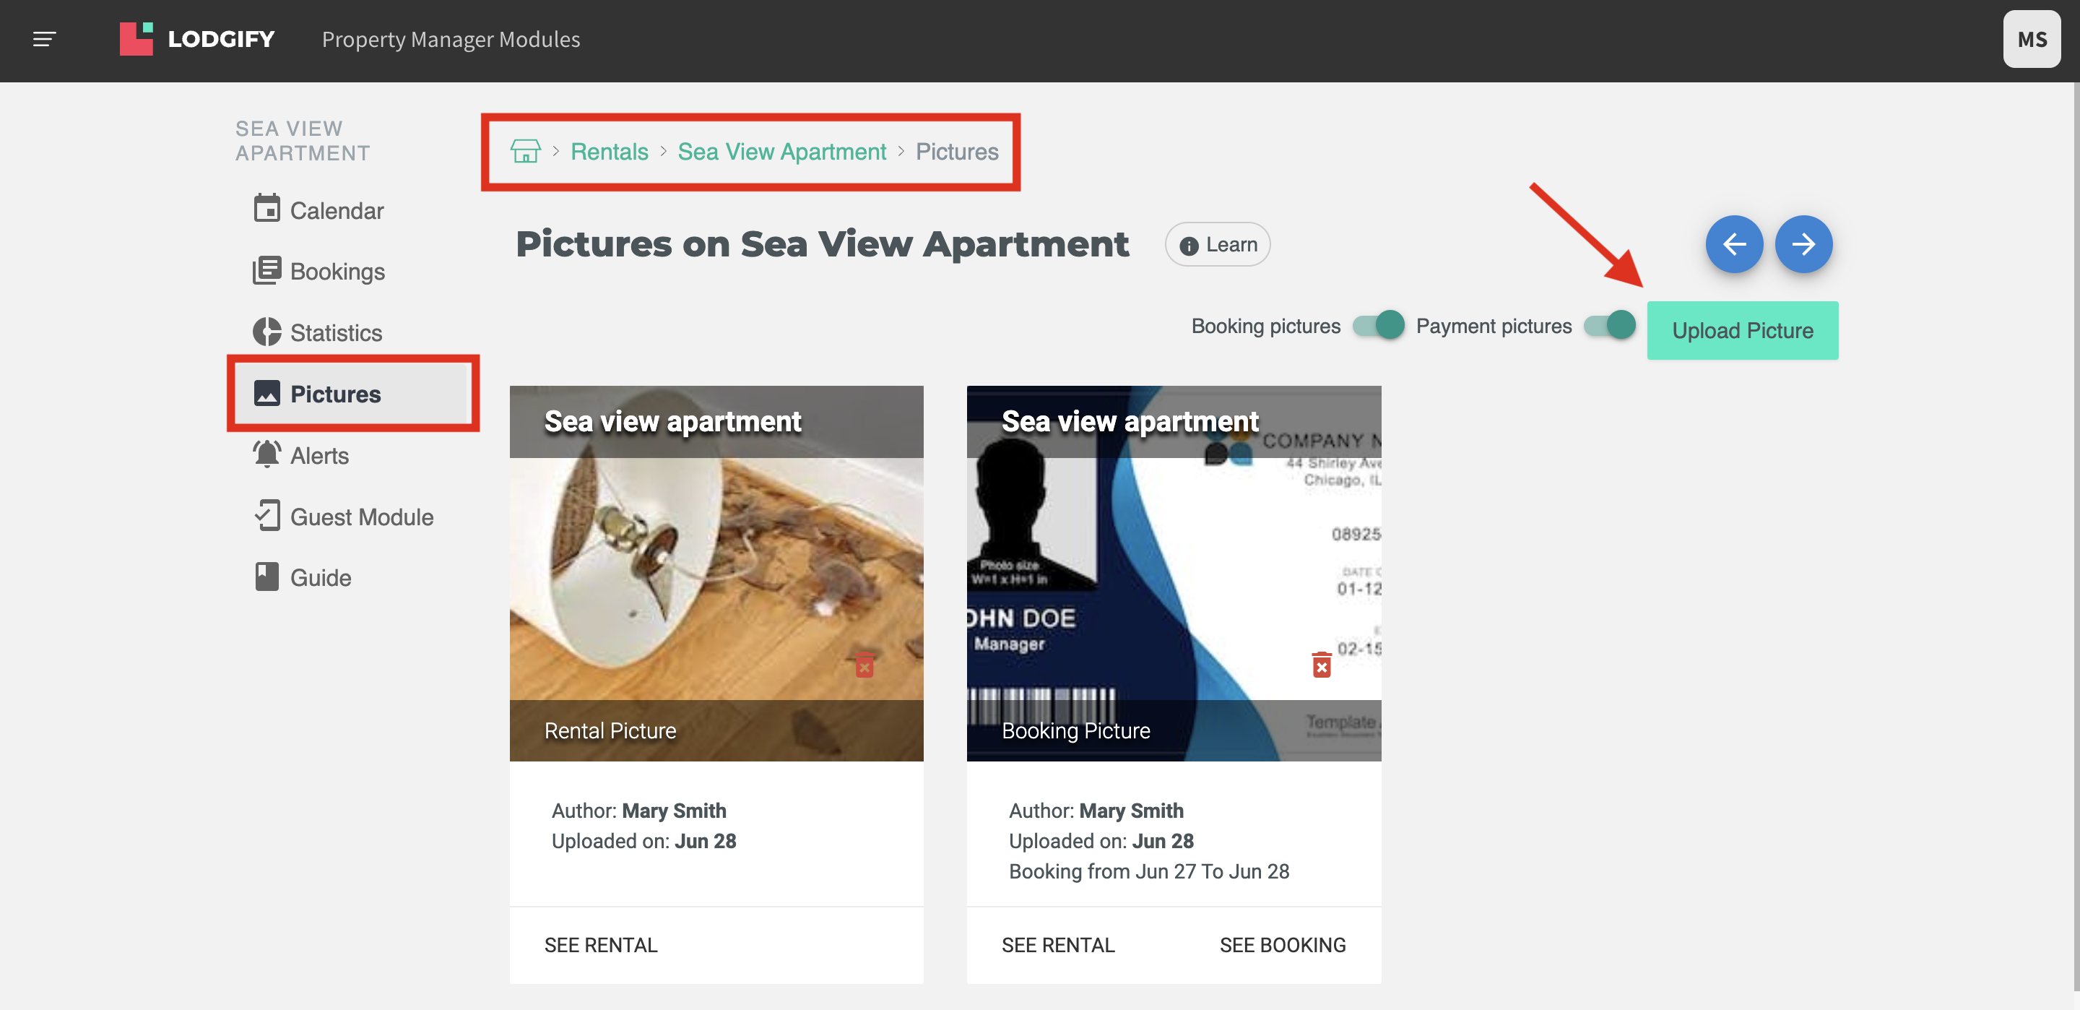Viewport: 2080px width, 1010px height.
Task: Click the Pictures image icon
Action: tap(266, 393)
